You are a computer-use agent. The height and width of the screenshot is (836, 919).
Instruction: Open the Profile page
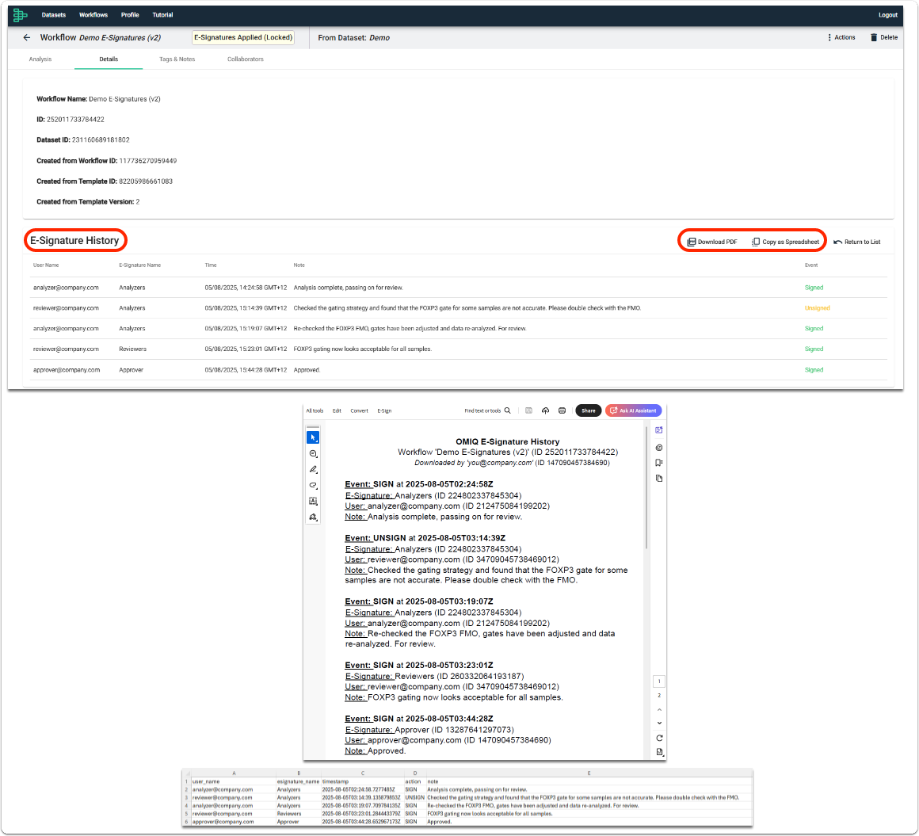pos(129,15)
